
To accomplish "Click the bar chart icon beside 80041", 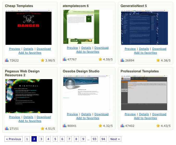I will click(65, 126).
